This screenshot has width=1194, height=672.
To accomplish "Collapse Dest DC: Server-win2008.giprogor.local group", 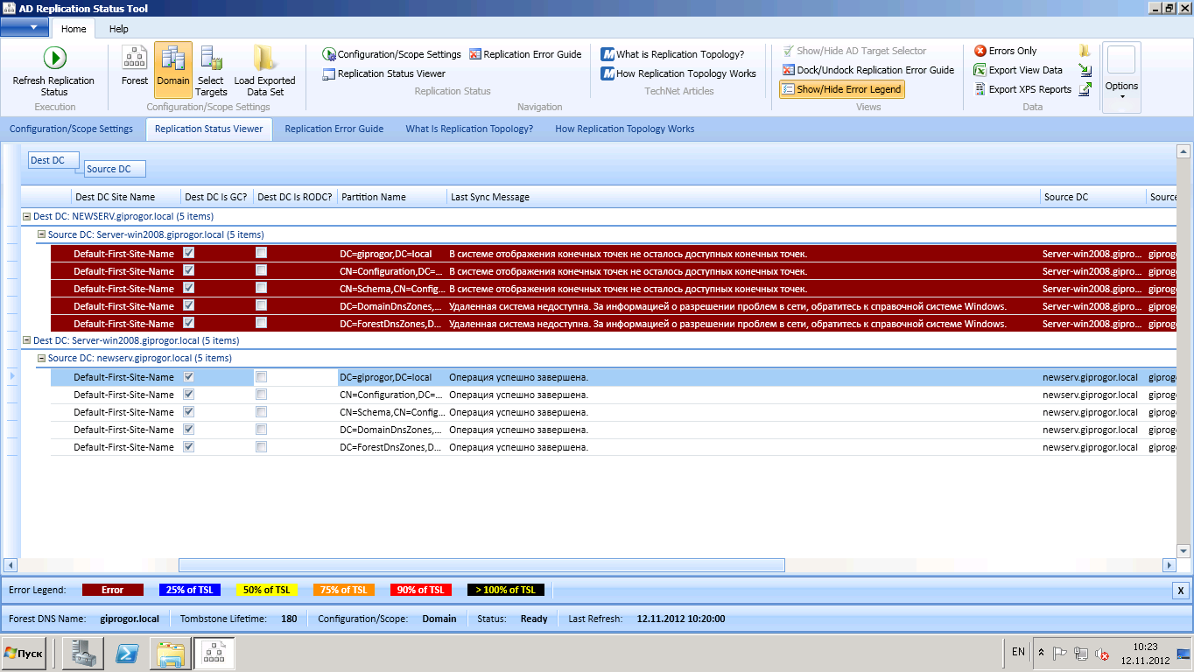I will [26, 340].
